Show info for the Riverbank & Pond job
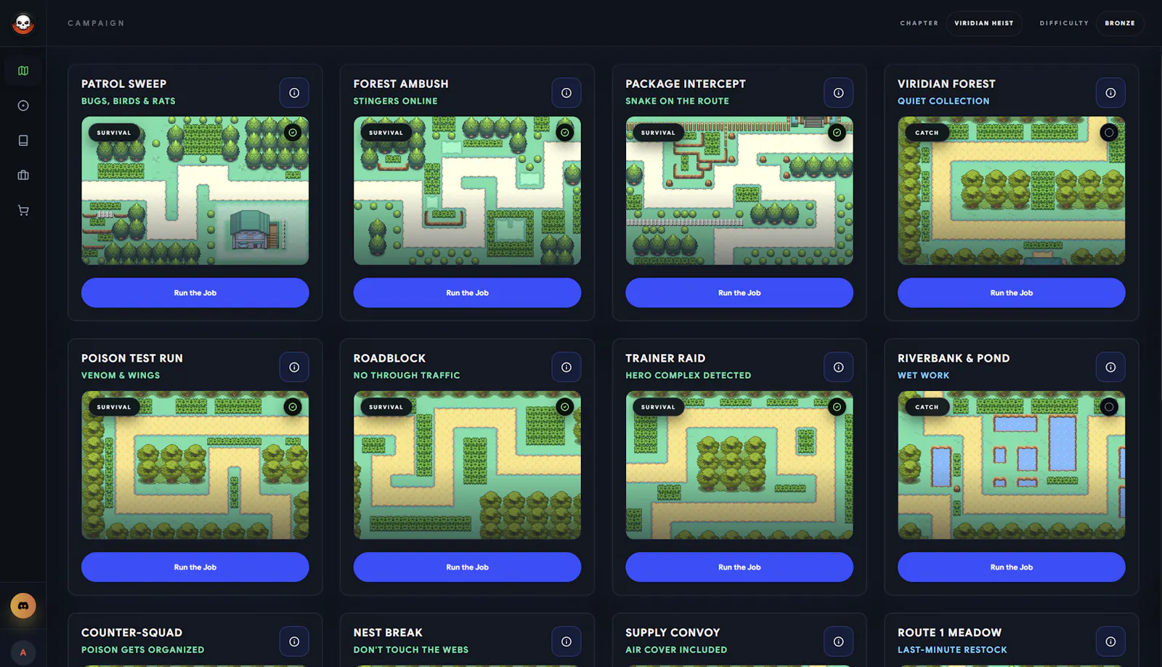This screenshot has height=667, width=1162. tap(1110, 368)
